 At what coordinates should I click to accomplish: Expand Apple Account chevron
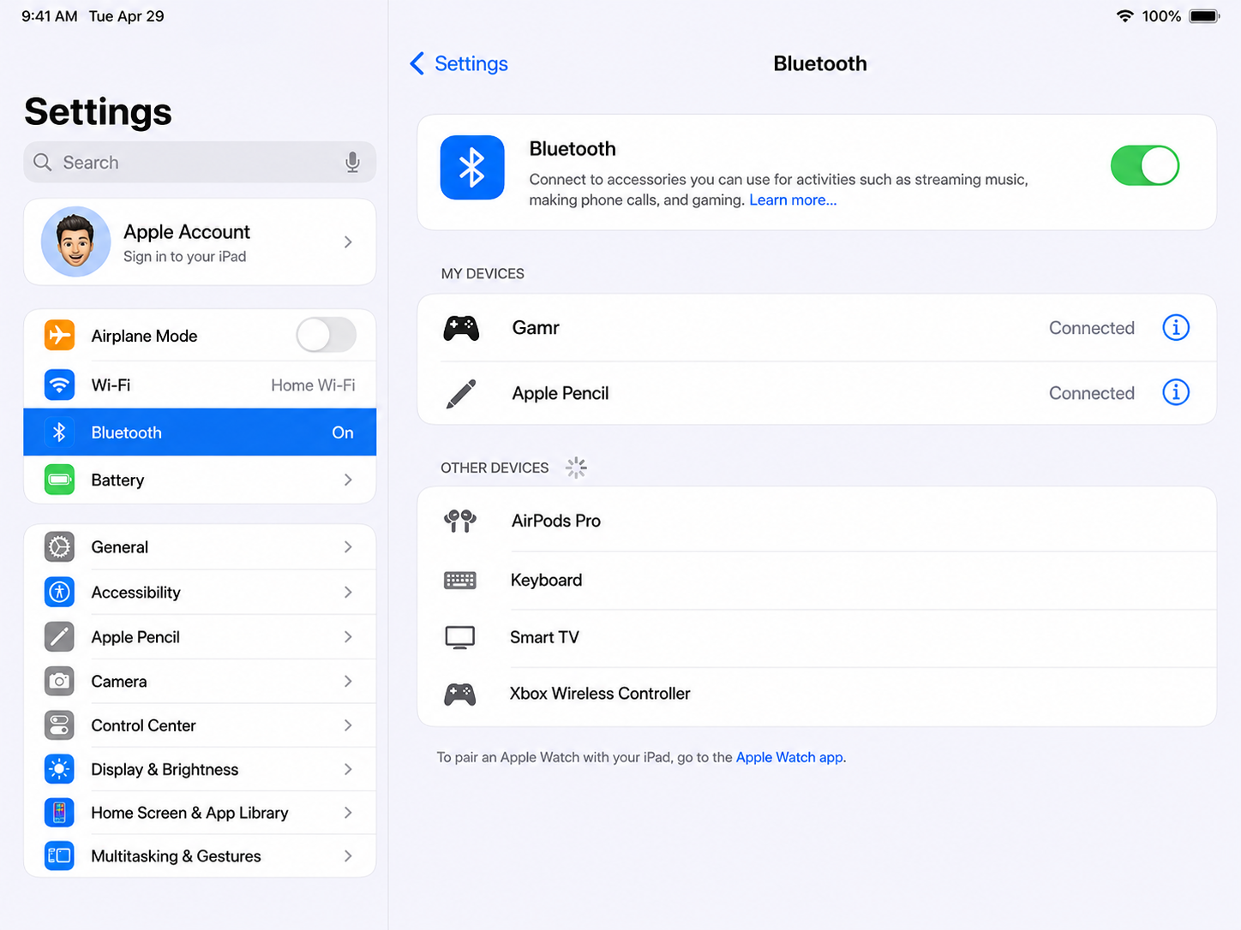click(x=348, y=242)
